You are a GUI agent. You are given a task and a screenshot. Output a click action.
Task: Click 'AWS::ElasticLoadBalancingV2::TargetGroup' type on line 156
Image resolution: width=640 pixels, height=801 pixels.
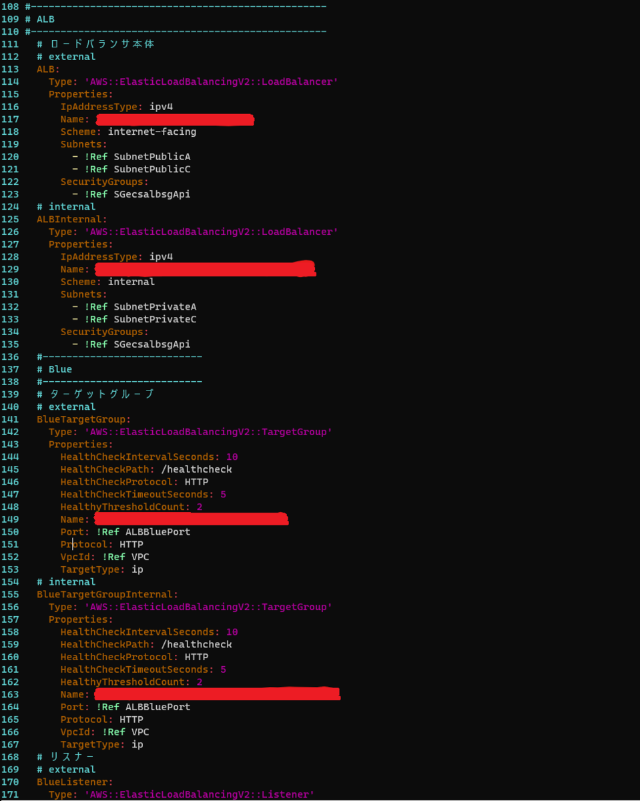[x=208, y=607]
